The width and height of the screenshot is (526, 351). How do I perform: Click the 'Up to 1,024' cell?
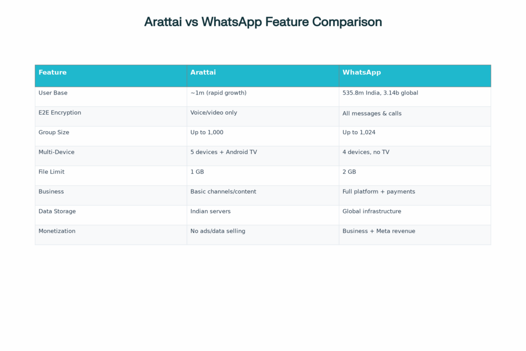(x=359, y=133)
